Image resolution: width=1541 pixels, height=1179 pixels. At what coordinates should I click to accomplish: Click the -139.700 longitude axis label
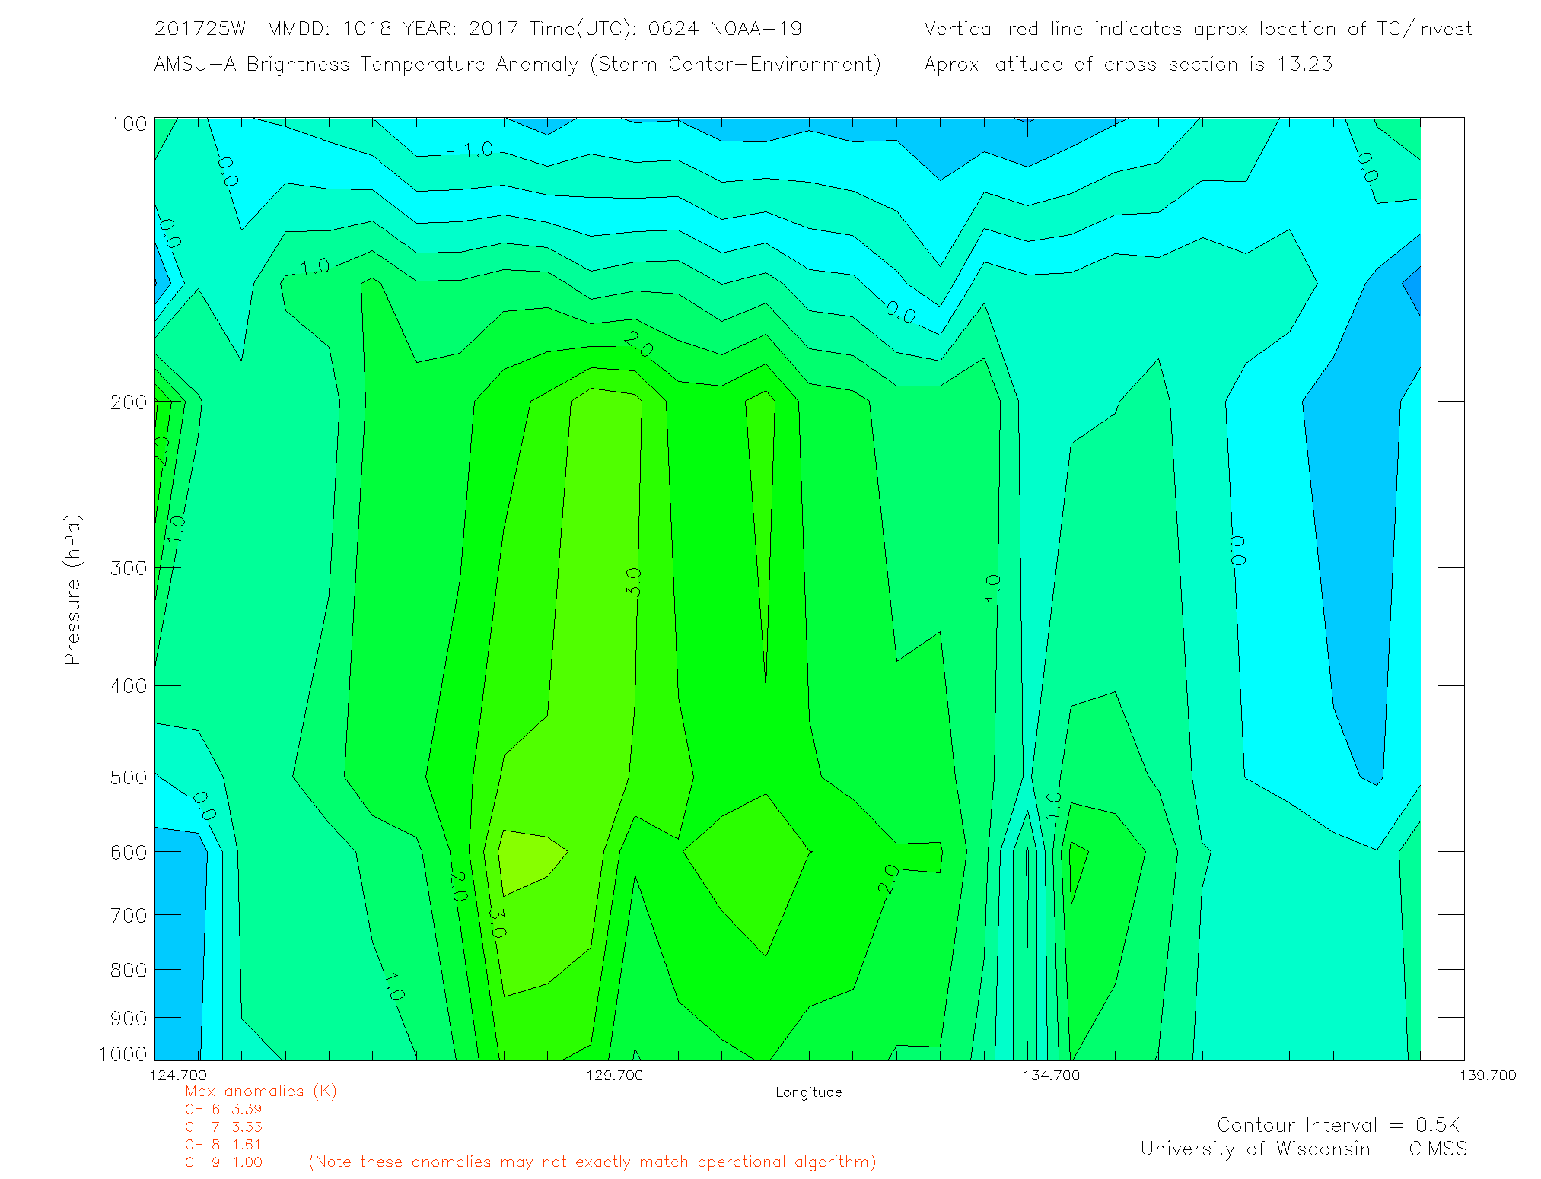point(1481,1075)
